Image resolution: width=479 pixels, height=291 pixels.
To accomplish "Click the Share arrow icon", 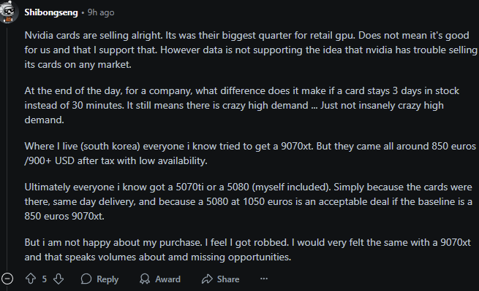I will (207, 279).
